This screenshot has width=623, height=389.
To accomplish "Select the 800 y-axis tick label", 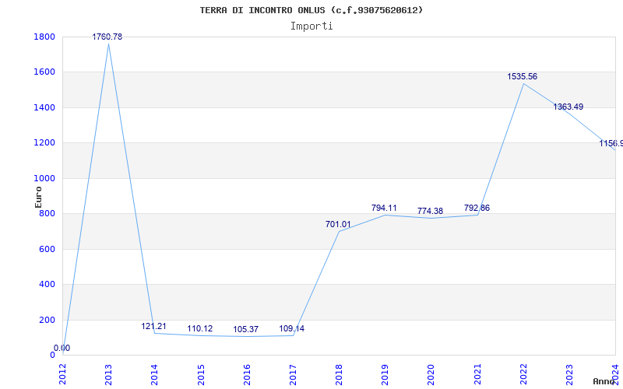I will pos(48,213).
